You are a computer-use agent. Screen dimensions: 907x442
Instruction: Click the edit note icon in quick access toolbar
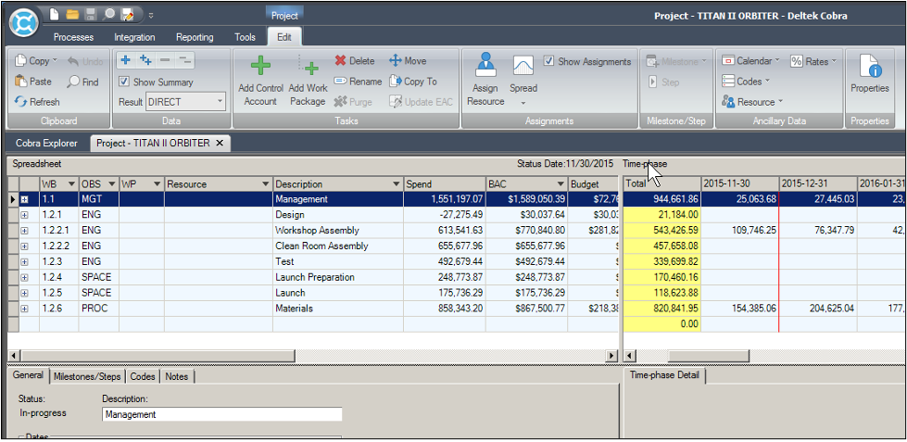(127, 15)
